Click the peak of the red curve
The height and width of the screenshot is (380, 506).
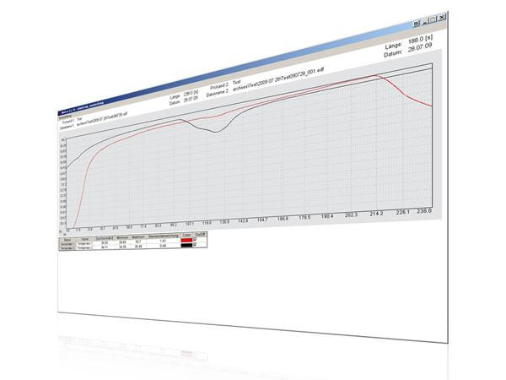[377, 75]
